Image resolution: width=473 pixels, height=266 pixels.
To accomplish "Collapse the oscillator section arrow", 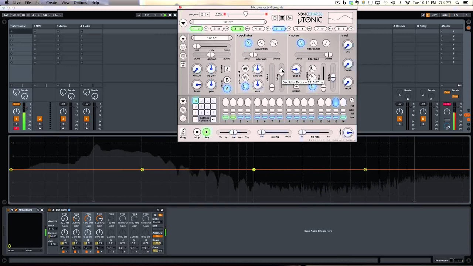I will 238,35.
